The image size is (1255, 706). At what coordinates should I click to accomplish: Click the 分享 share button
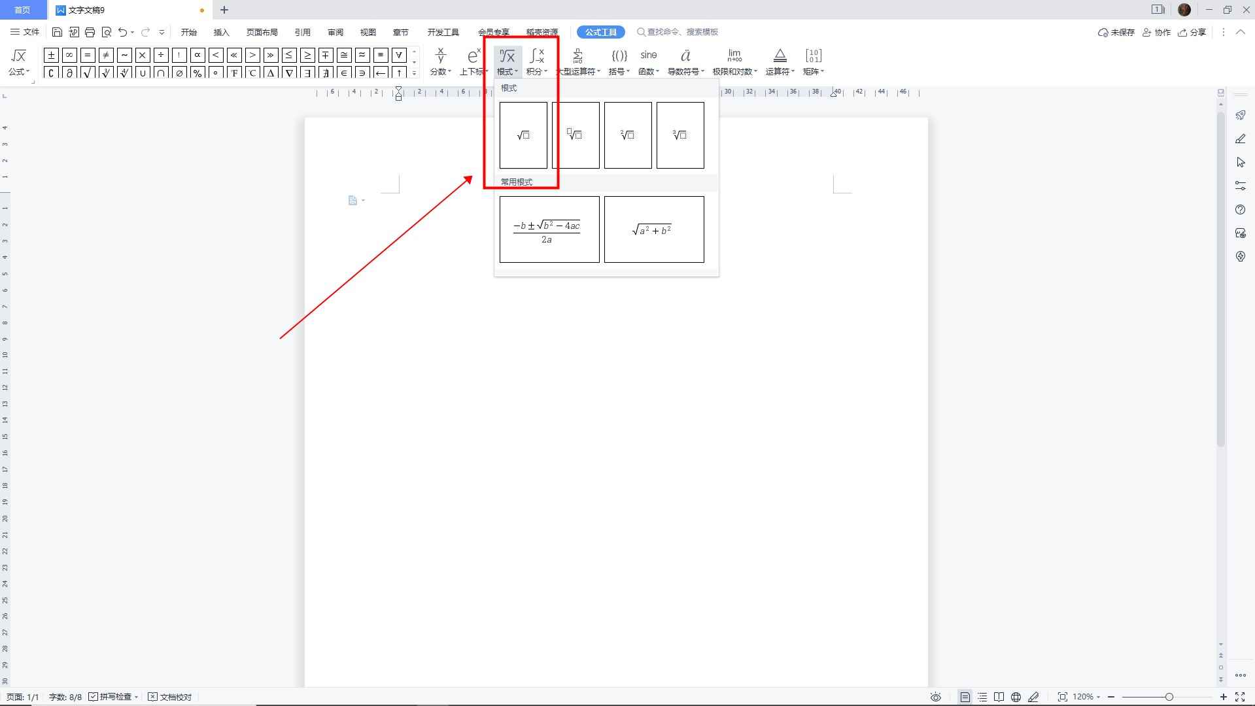(1192, 32)
